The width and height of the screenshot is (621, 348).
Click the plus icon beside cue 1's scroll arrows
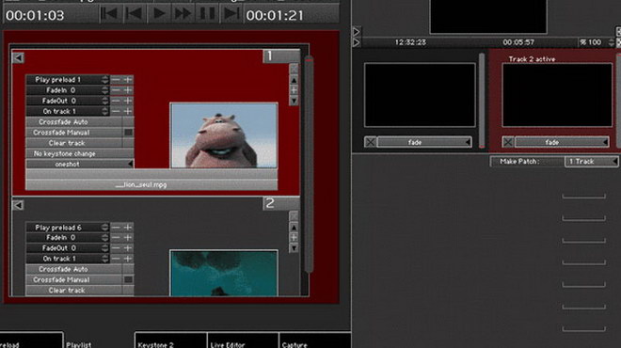(294, 90)
